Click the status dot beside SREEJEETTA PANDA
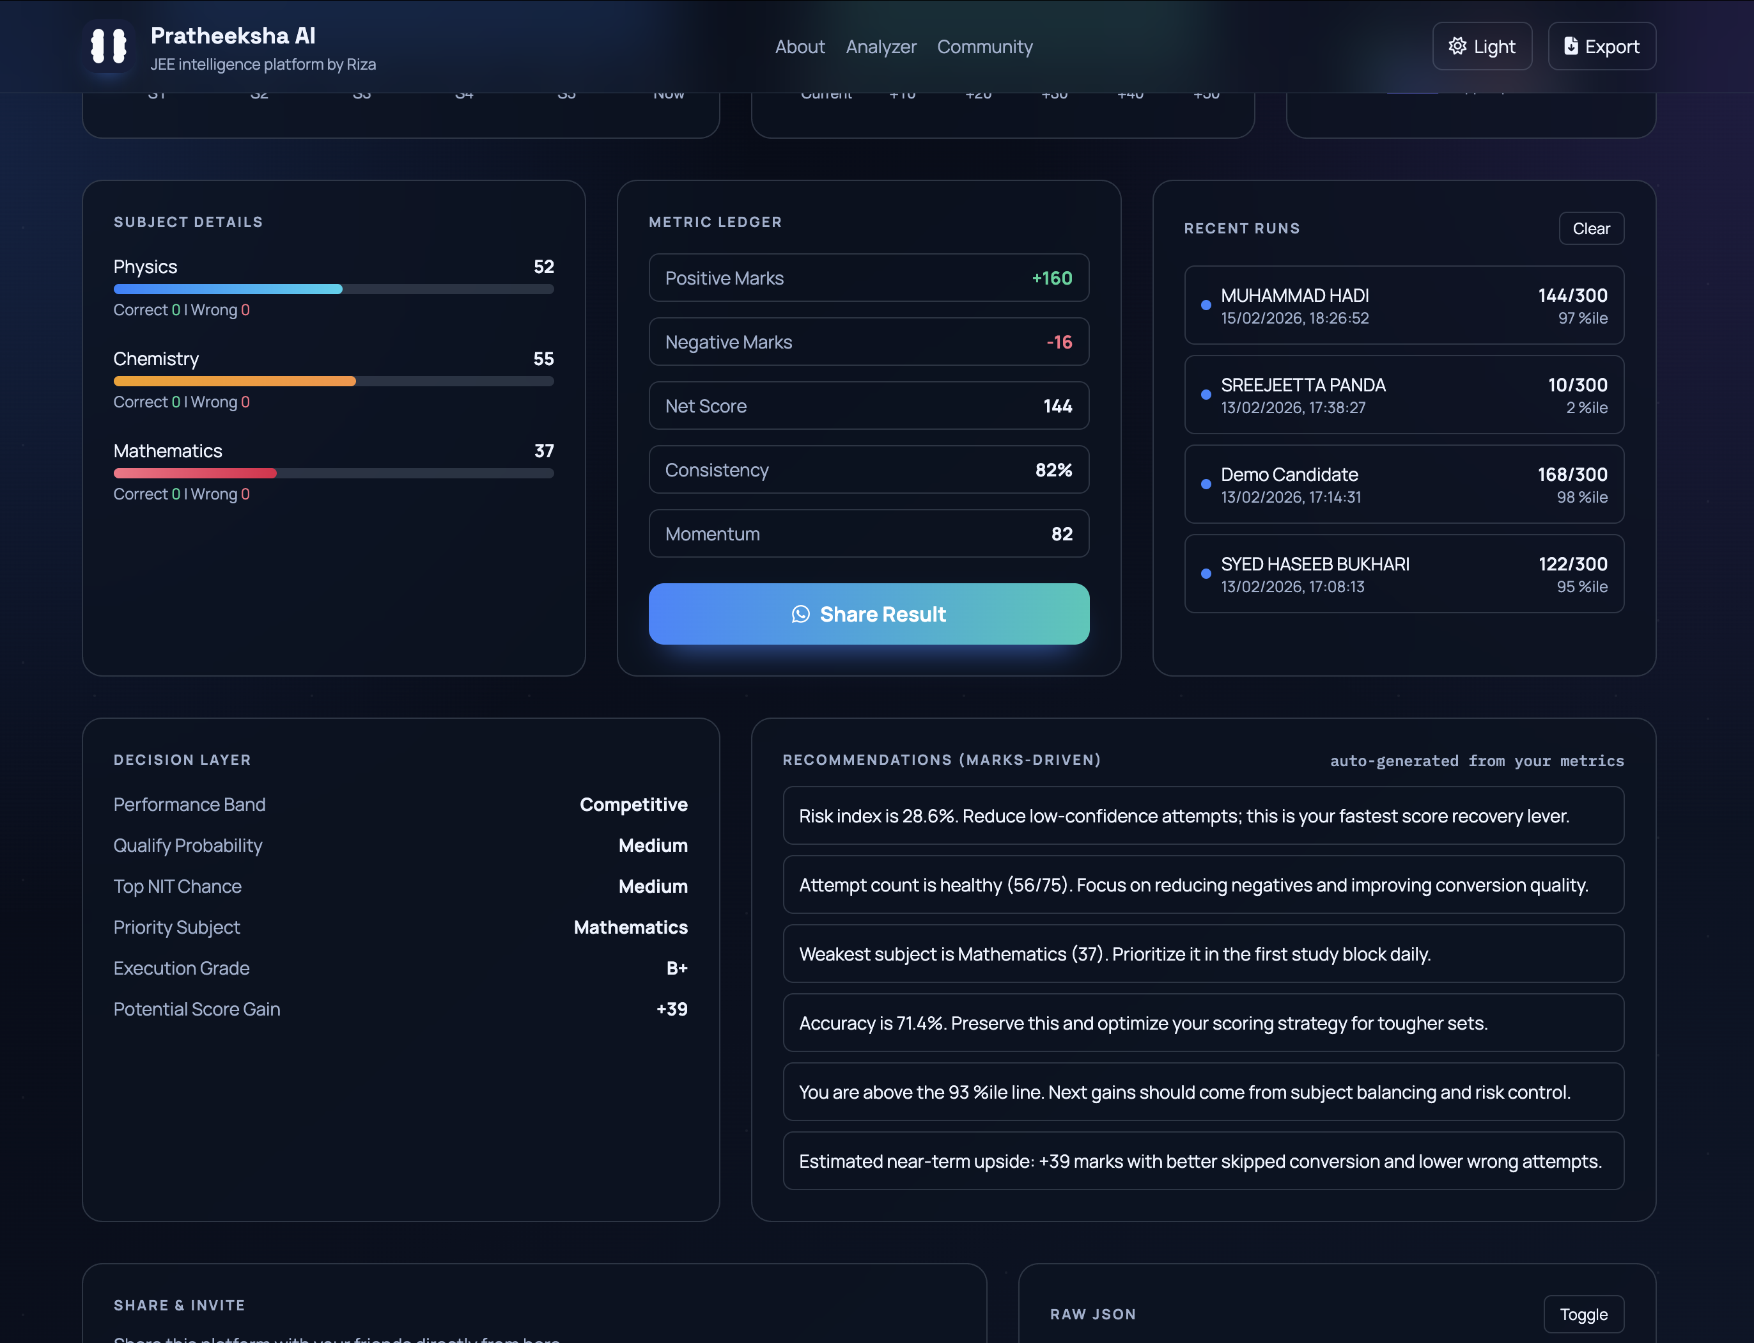 (x=1206, y=394)
